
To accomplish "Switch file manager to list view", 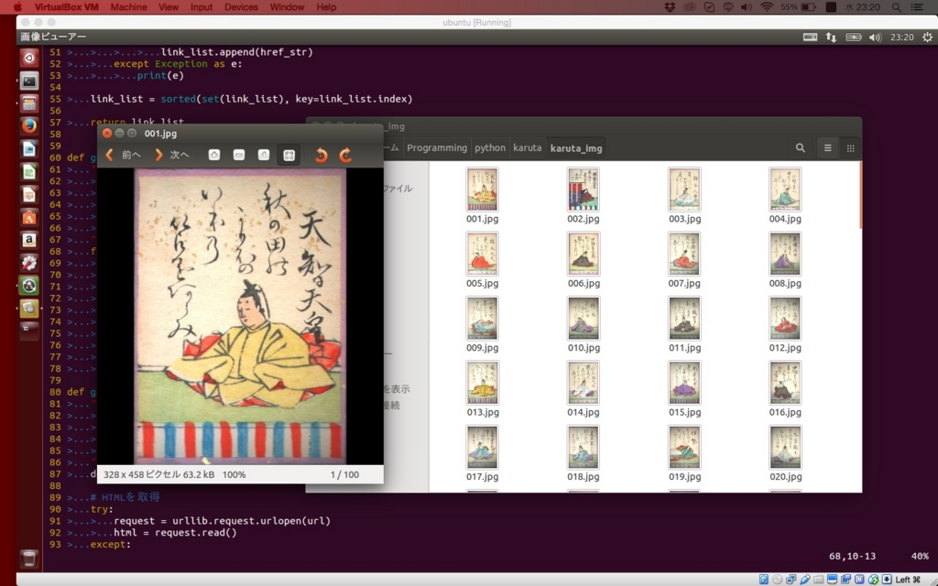I will [x=827, y=147].
